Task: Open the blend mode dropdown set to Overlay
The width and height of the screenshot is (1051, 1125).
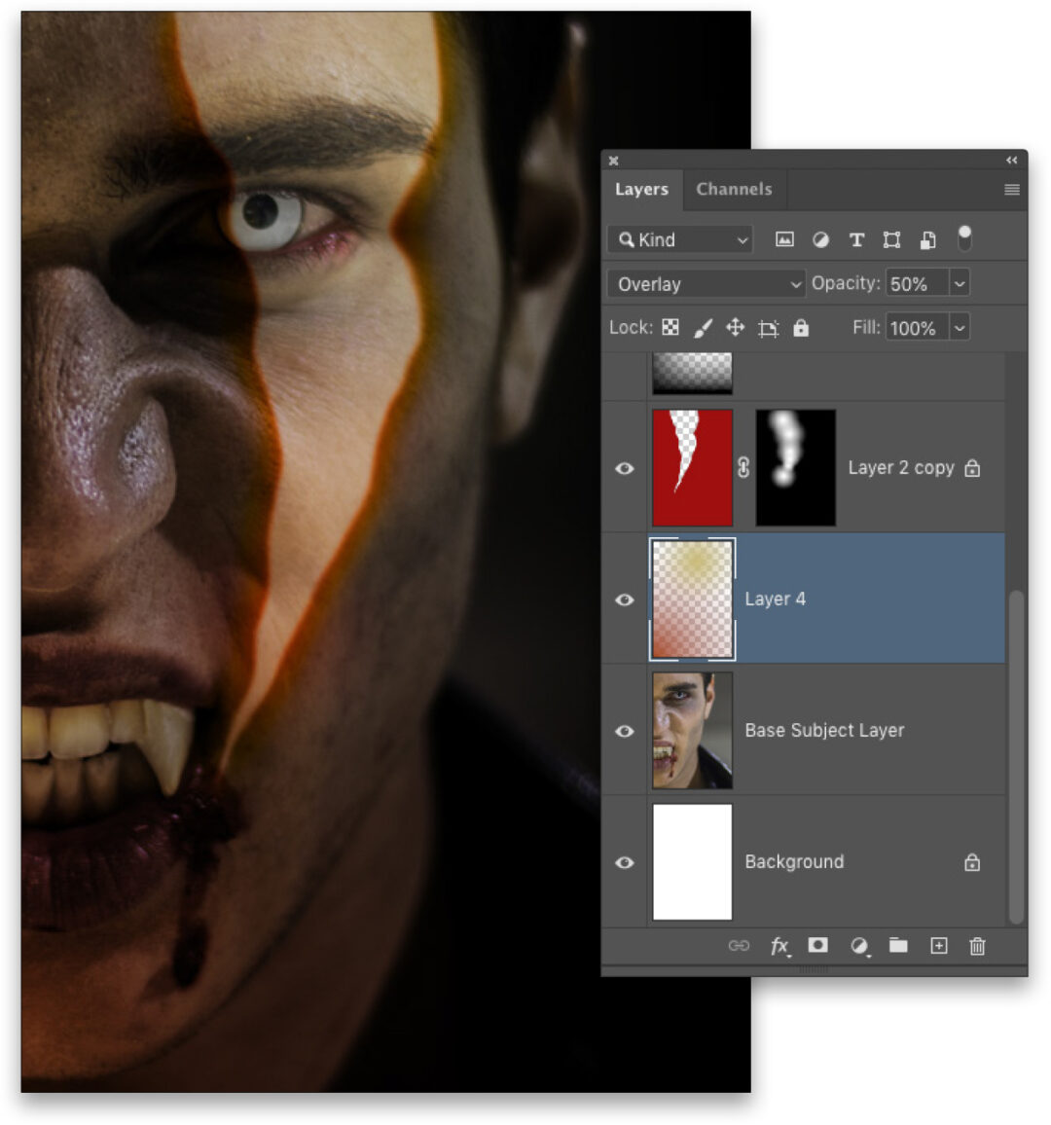Action: [704, 283]
